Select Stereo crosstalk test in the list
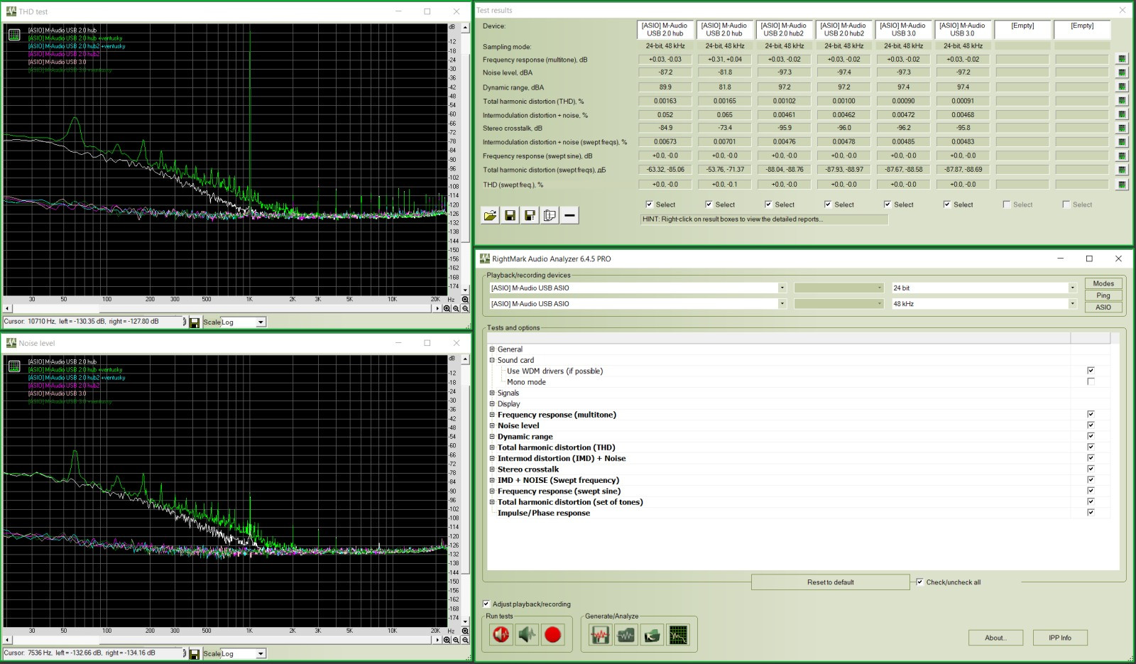Viewport: 1136px width, 664px height. 528,469
